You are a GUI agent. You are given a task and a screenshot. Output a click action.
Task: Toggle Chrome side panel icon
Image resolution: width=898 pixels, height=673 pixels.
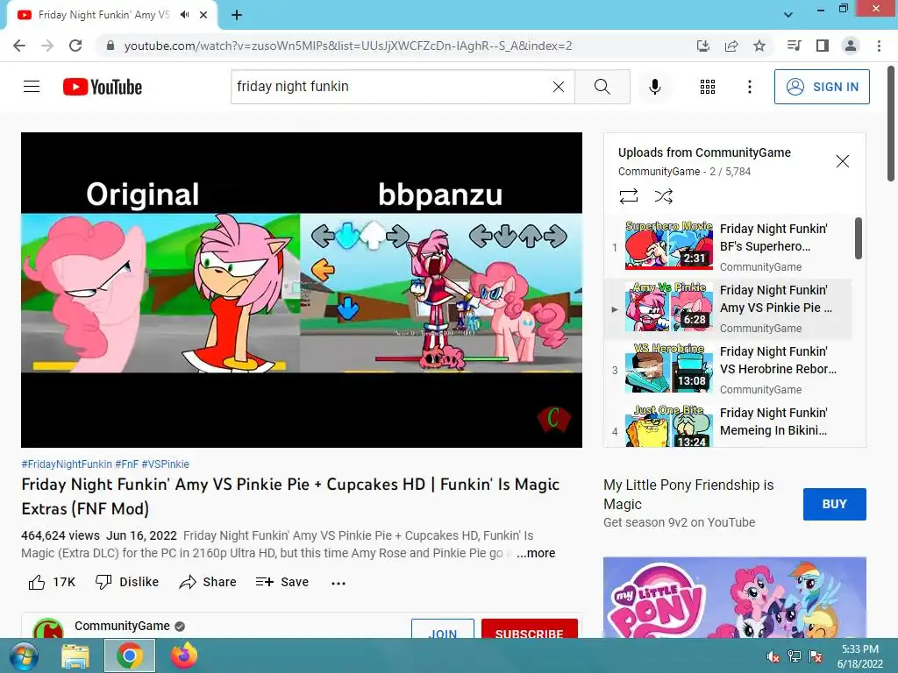823,46
